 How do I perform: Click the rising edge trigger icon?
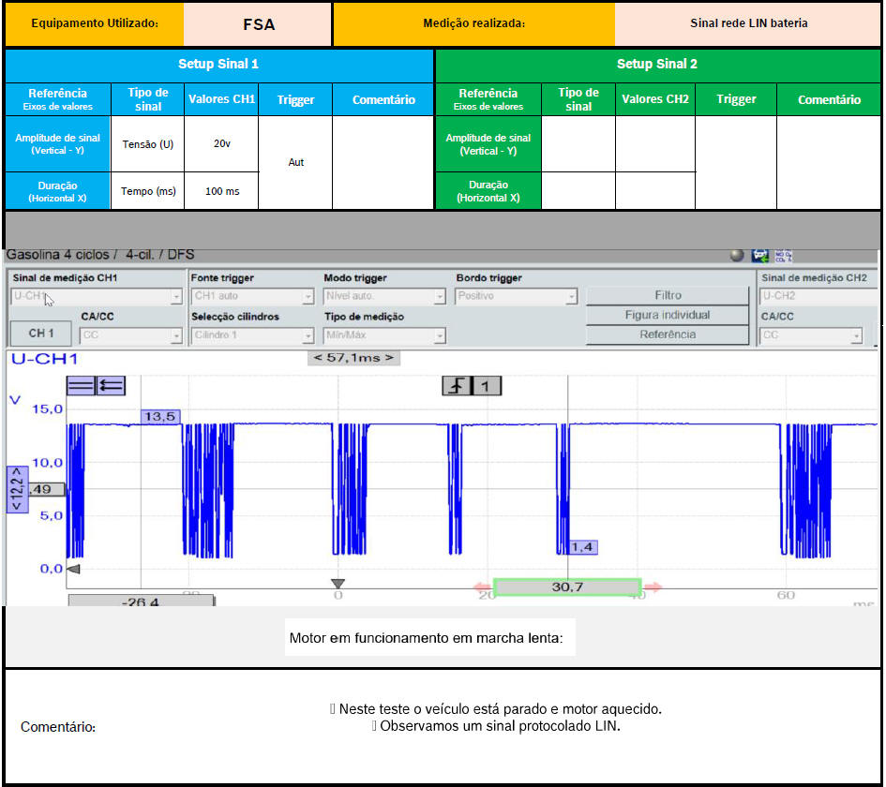point(456,385)
